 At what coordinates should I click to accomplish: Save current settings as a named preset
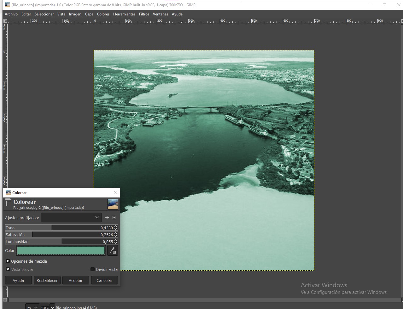point(107,217)
